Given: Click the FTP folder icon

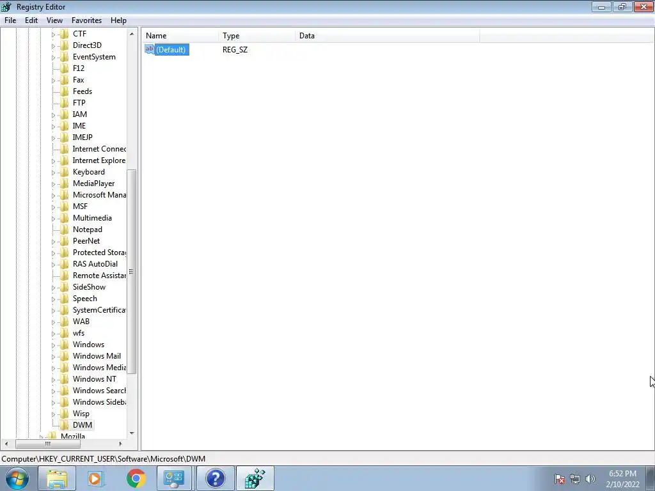Looking at the screenshot, I should (65, 103).
